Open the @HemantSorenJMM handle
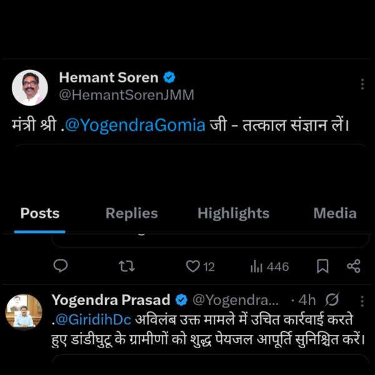This screenshot has width=375, height=375. 126,95
